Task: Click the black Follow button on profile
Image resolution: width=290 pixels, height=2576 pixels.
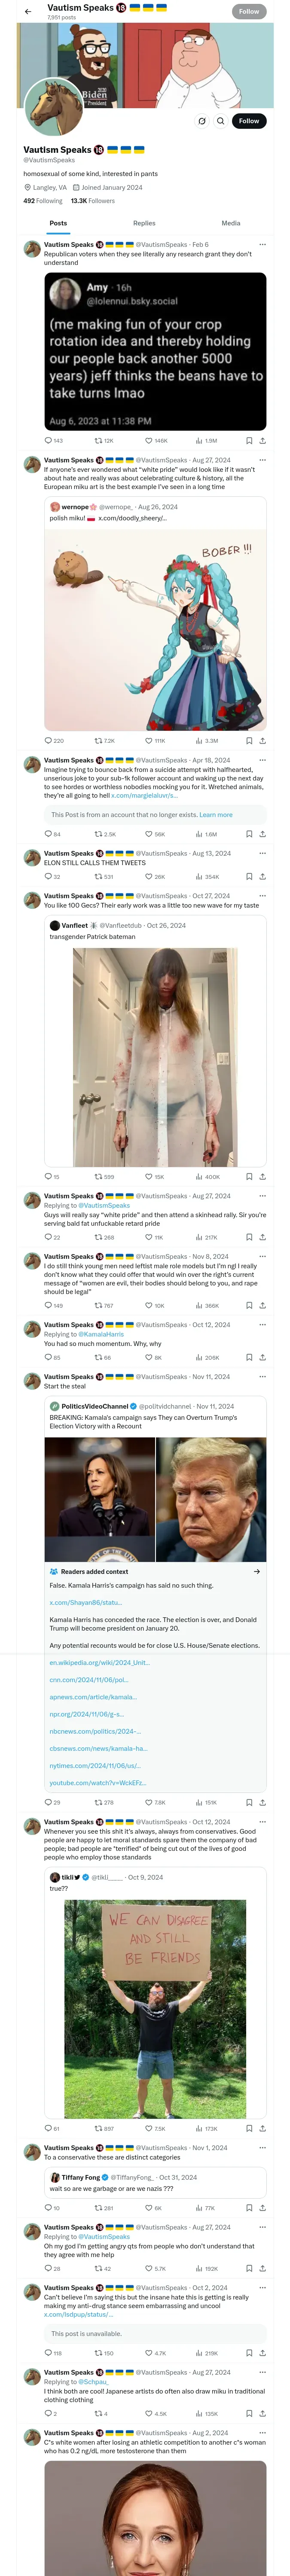Action: pyautogui.click(x=248, y=121)
